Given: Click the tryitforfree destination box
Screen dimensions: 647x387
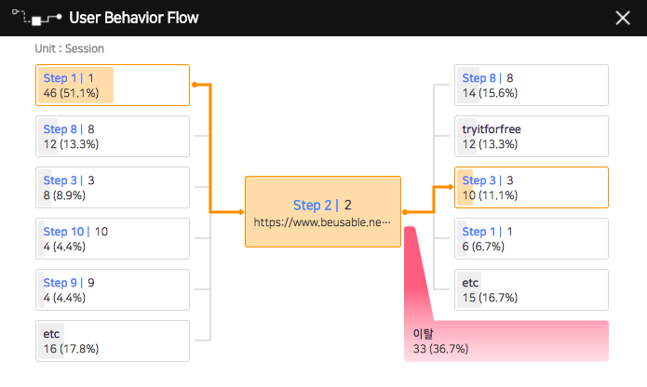Looking at the screenshot, I should click(x=532, y=136).
